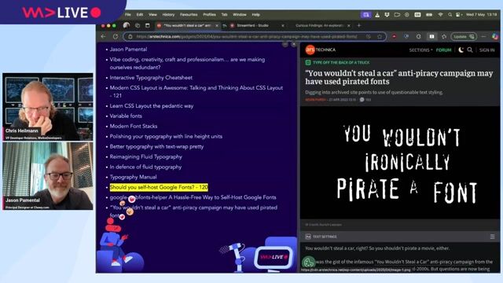This screenshot has width=503, height=283.
Task: Open Better typography with text-wrap pretty
Action: [x=156, y=147]
